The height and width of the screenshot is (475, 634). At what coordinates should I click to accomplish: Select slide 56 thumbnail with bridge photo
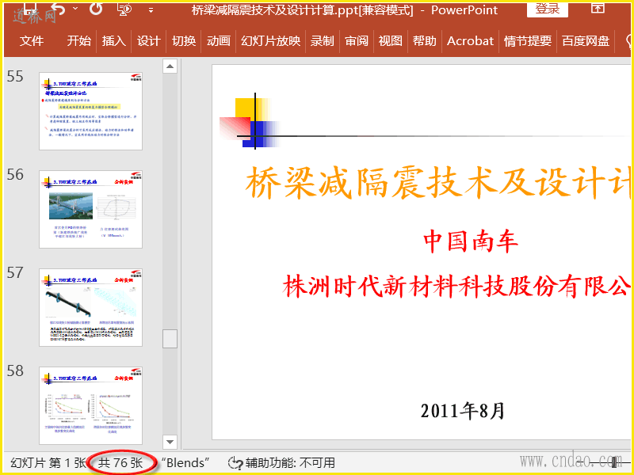[x=90, y=209]
